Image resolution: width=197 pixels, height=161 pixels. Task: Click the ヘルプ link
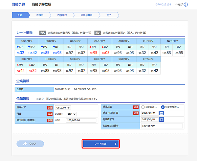[x=179, y=5]
